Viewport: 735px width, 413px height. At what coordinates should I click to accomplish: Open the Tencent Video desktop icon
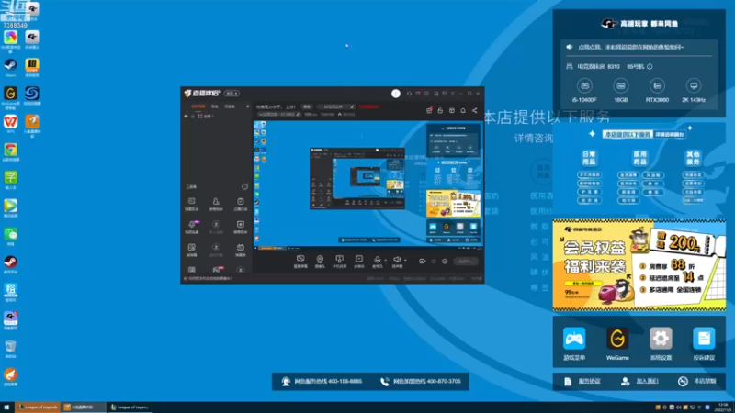(10, 206)
